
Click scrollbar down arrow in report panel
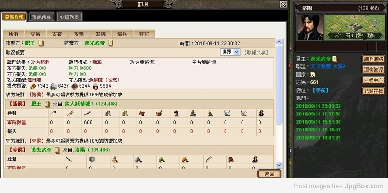279,165
